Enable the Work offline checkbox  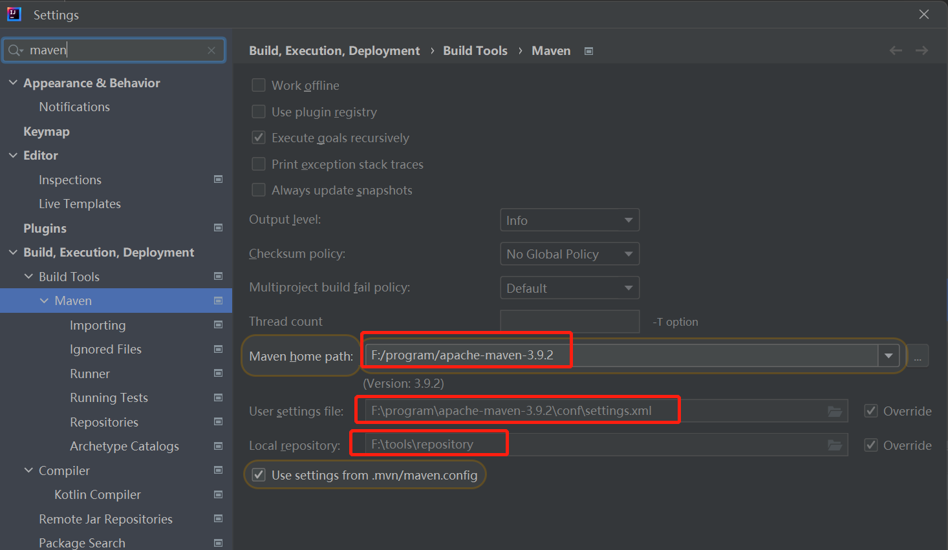[259, 85]
